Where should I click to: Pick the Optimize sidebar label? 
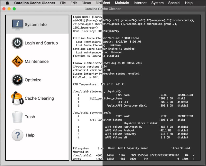(33, 80)
